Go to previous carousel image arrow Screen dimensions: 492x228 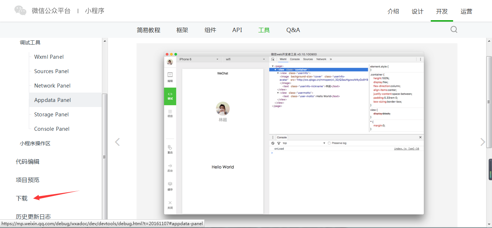tap(117, 142)
